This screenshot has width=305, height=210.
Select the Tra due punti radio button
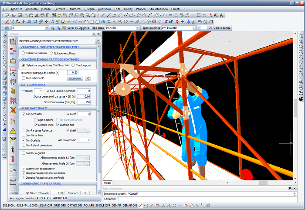pos(73,65)
